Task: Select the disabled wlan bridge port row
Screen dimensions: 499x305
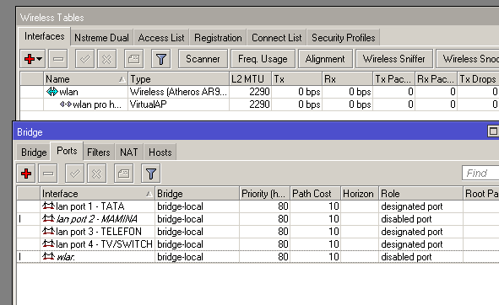Action: pyautogui.click(x=258, y=257)
